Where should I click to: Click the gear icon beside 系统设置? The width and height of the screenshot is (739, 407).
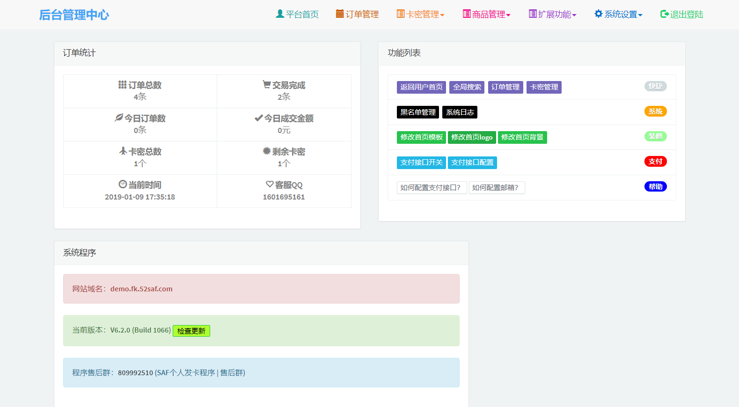click(x=599, y=14)
